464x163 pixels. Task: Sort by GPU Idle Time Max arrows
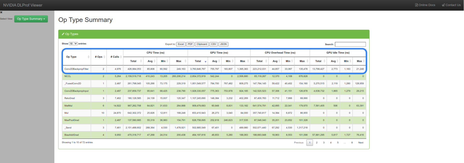coord(364,61)
